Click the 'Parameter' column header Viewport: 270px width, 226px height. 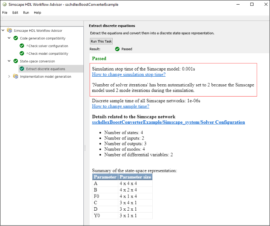[x=105, y=177]
